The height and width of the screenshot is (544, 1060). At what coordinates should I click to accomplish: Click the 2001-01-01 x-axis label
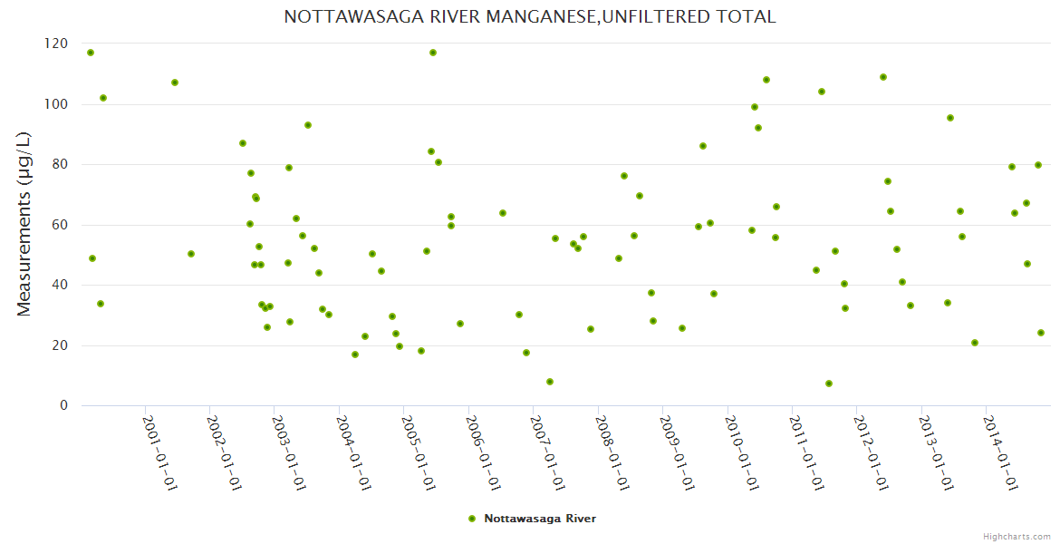coord(159,452)
